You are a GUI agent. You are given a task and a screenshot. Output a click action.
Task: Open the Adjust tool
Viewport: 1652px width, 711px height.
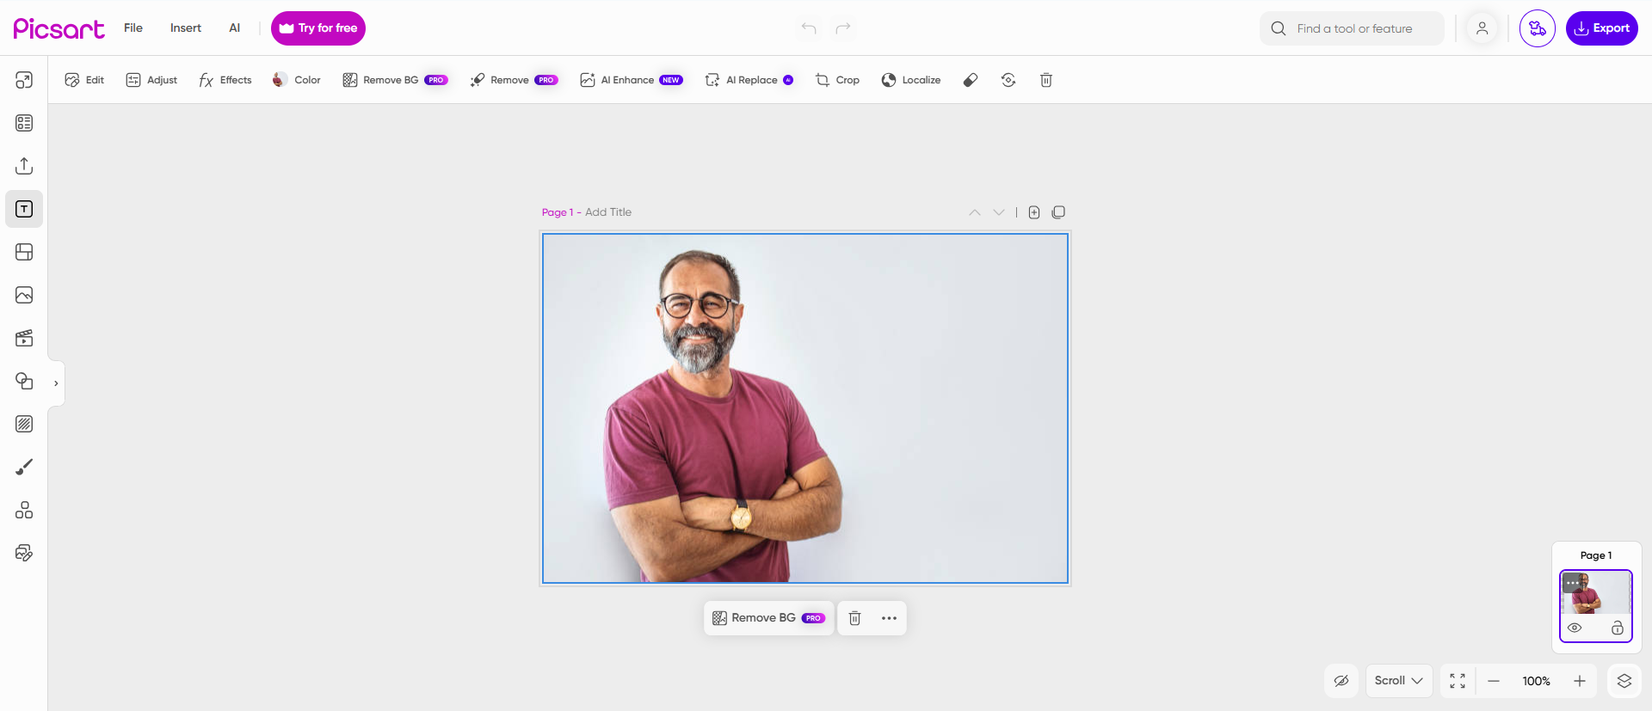point(151,80)
